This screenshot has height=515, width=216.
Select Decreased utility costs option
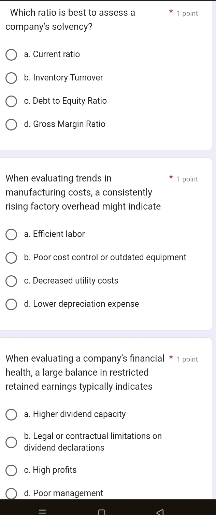tap(11, 281)
